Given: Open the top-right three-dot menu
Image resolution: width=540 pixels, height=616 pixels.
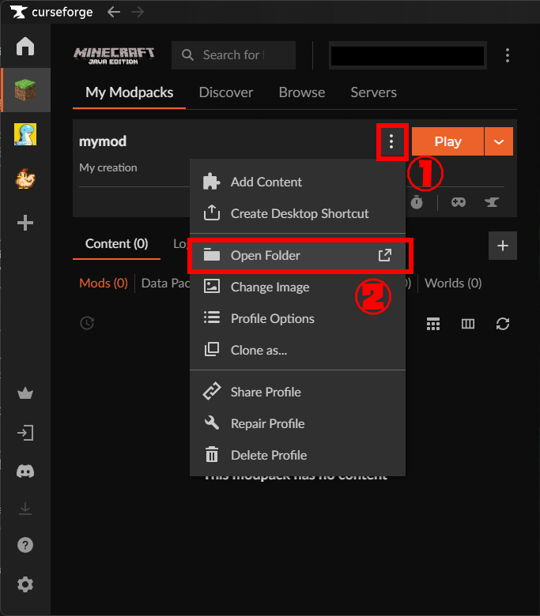Looking at the screenshot, I should (508, 55).
